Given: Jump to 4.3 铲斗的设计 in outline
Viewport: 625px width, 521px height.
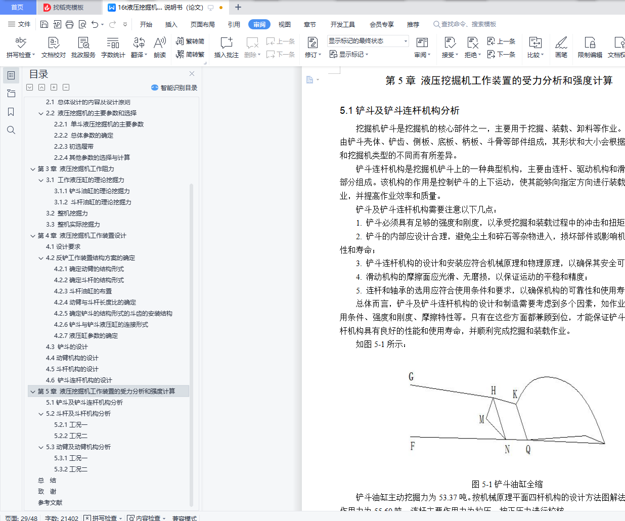Looking at the screenshot, I should point(67,347).
